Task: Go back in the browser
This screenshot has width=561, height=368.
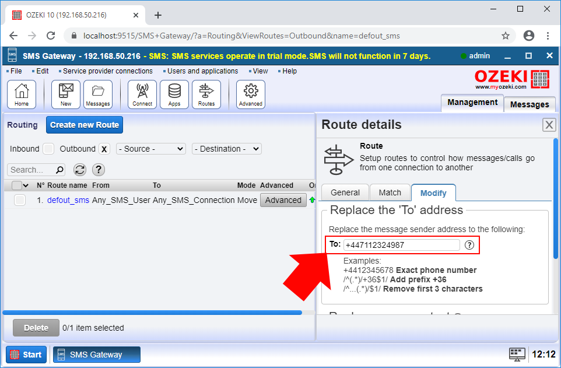Action: click(13, 36)
